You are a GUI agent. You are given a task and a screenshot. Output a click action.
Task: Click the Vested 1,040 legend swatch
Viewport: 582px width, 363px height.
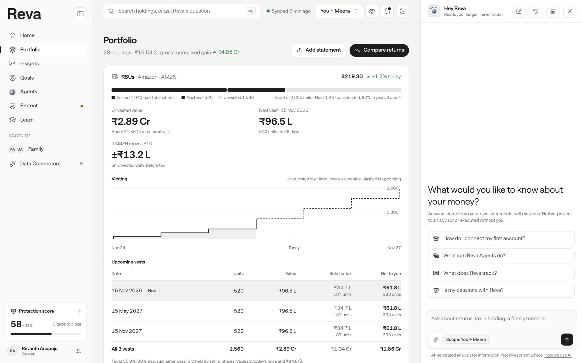(x=113, y=97)
